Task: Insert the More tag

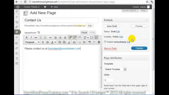Action: click(x=79, y=37)
